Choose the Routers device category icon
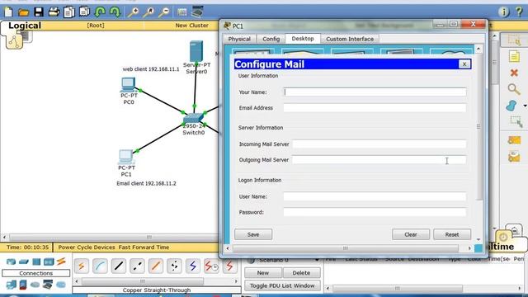 click(x=11, y=262)
